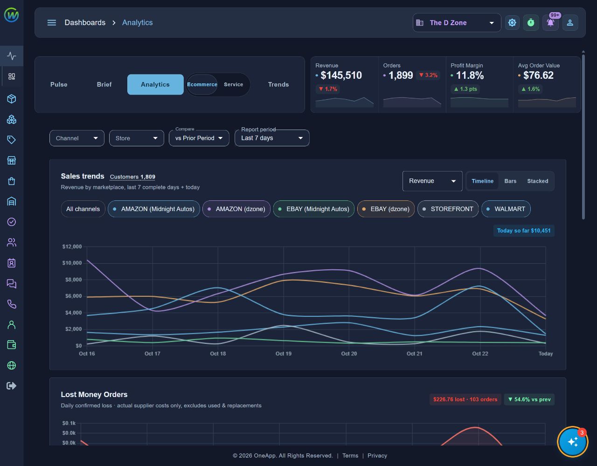The height and width of the screenshot is (466, 597).
Task: Open the contact badge sidebar icon
Action: pyautogui.click(x=12, y=263)
